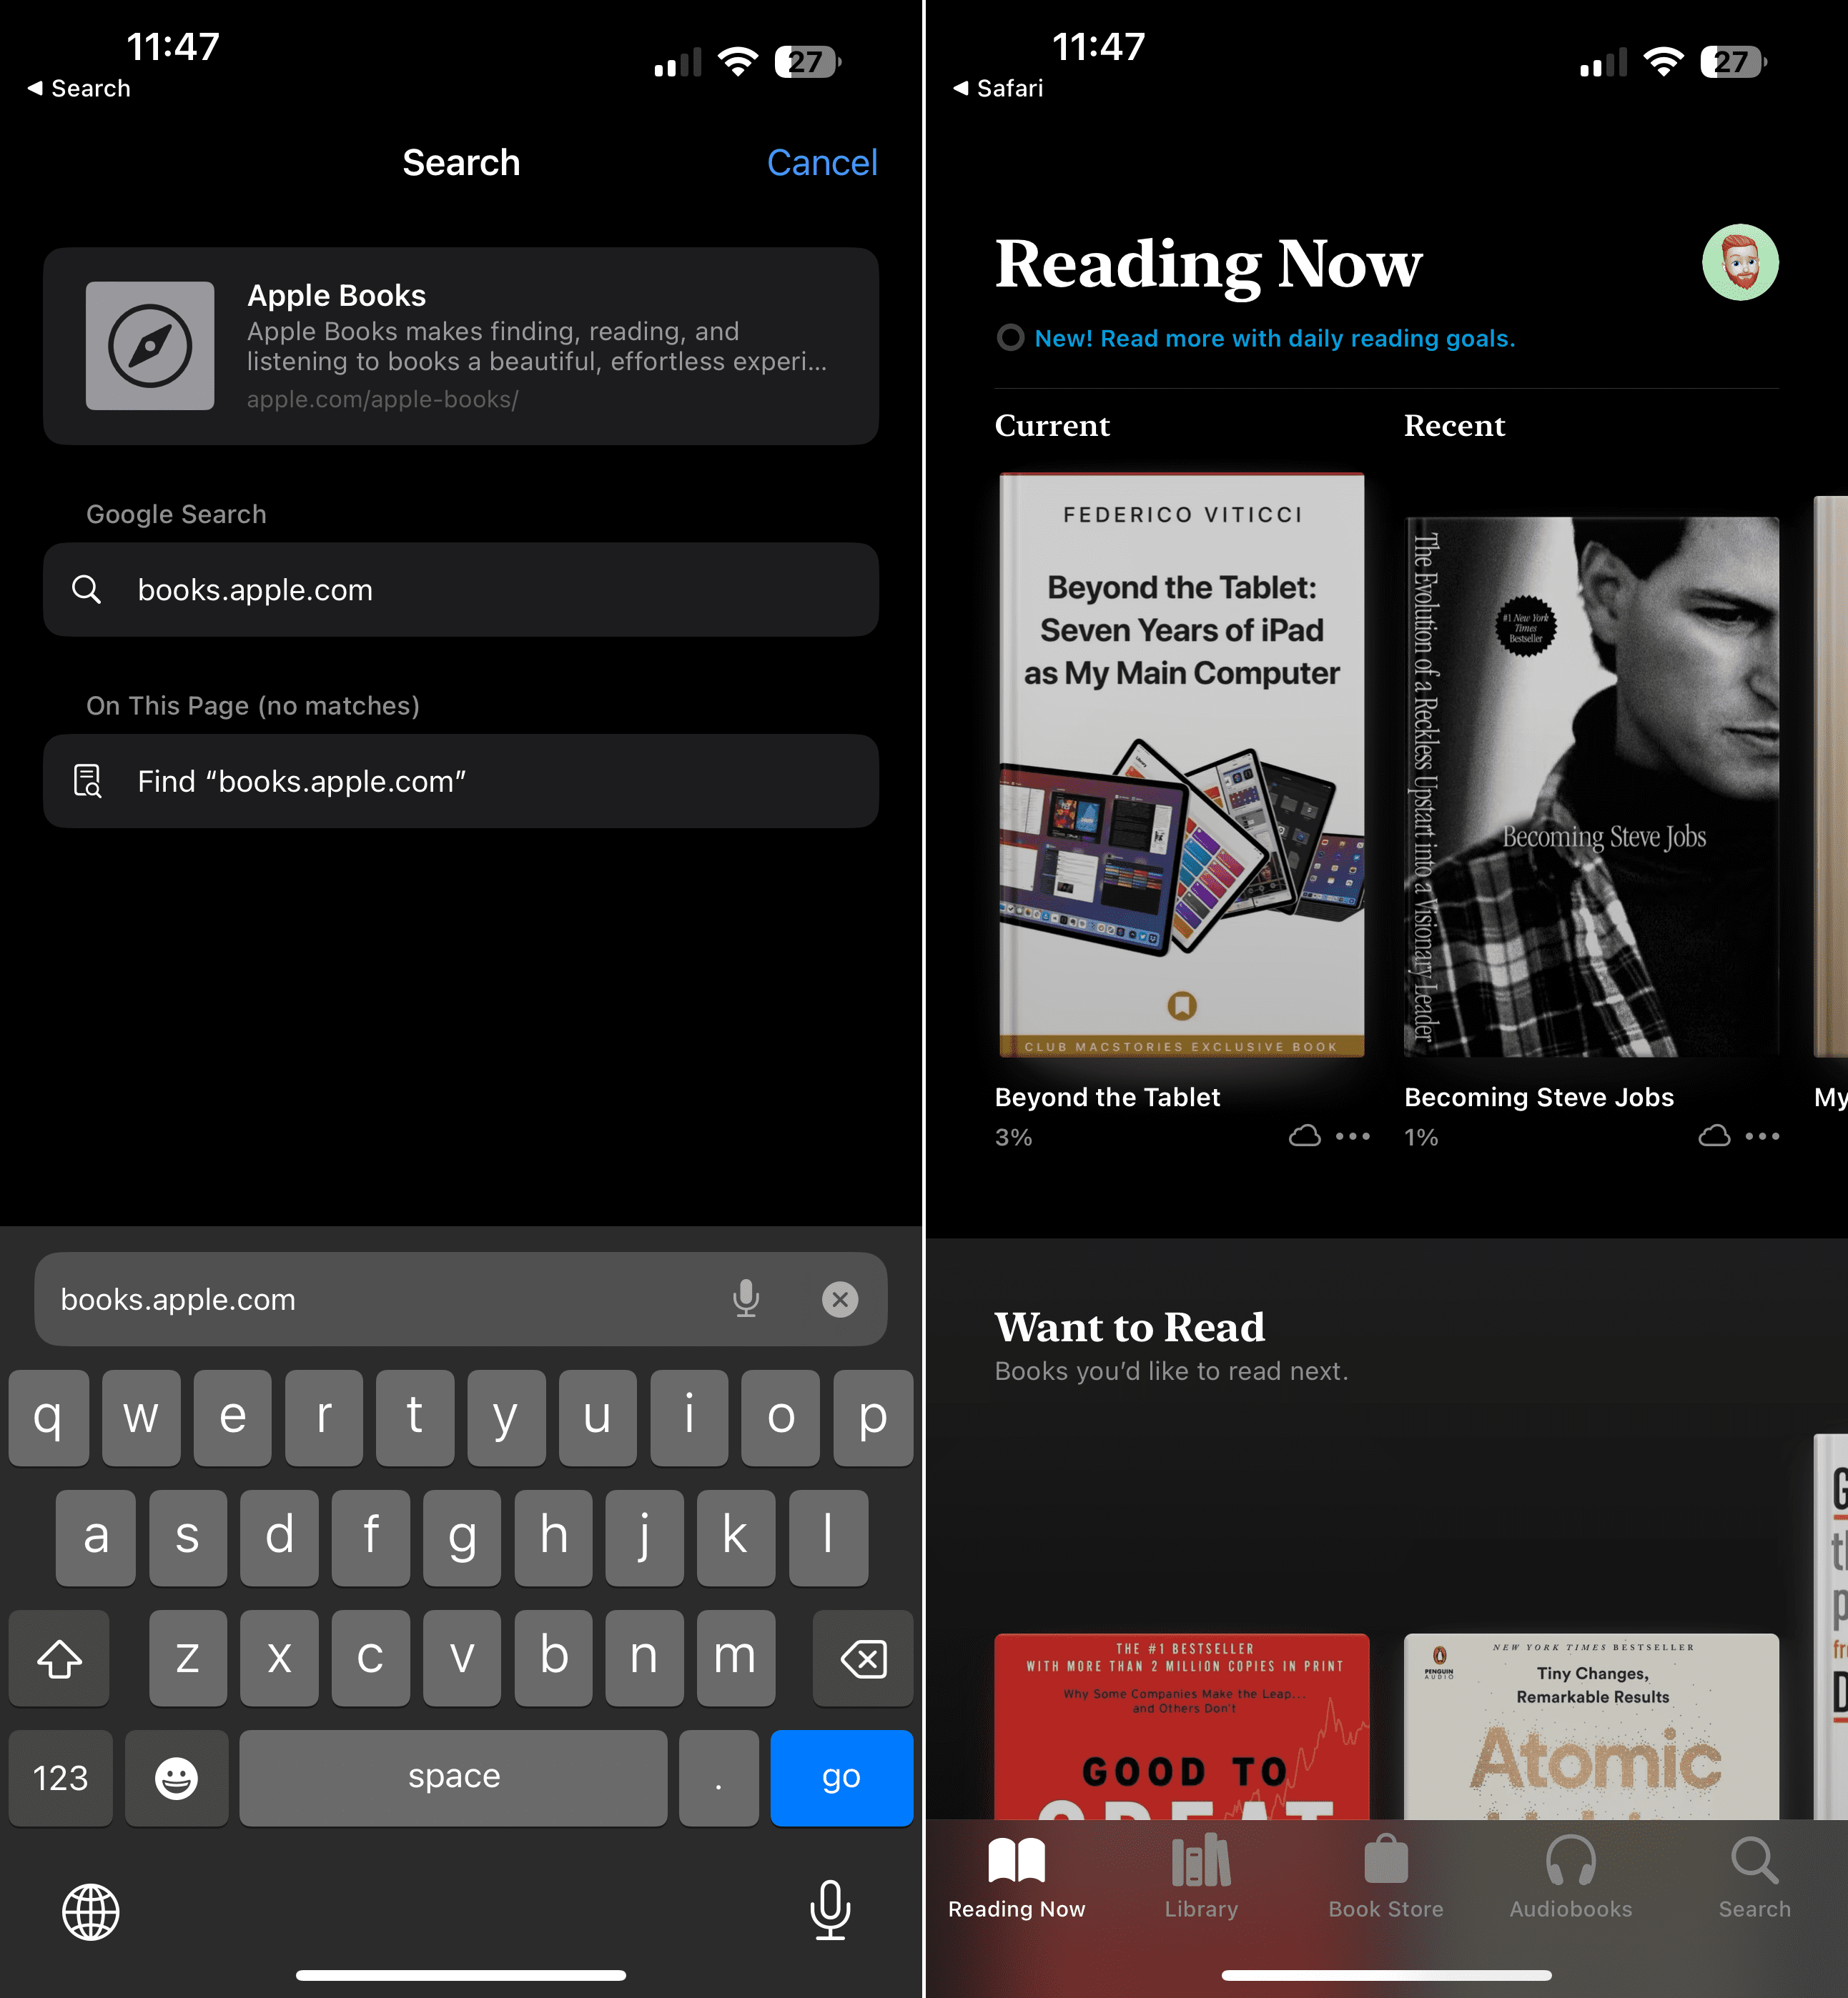Open the account profile avatar in Books
Screen dimensions: 1848x1998
click(x=1740, y=262)
